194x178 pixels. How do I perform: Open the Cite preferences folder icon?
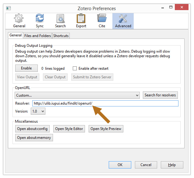(102, 18)
